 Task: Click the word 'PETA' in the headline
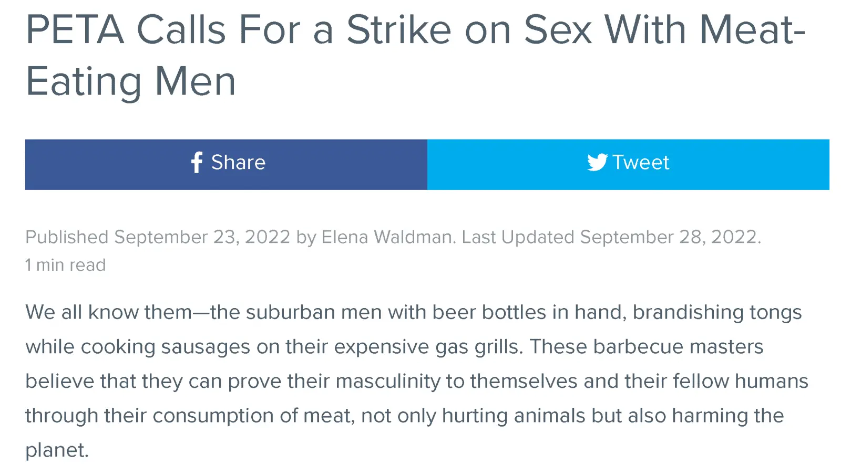(75, 30)
